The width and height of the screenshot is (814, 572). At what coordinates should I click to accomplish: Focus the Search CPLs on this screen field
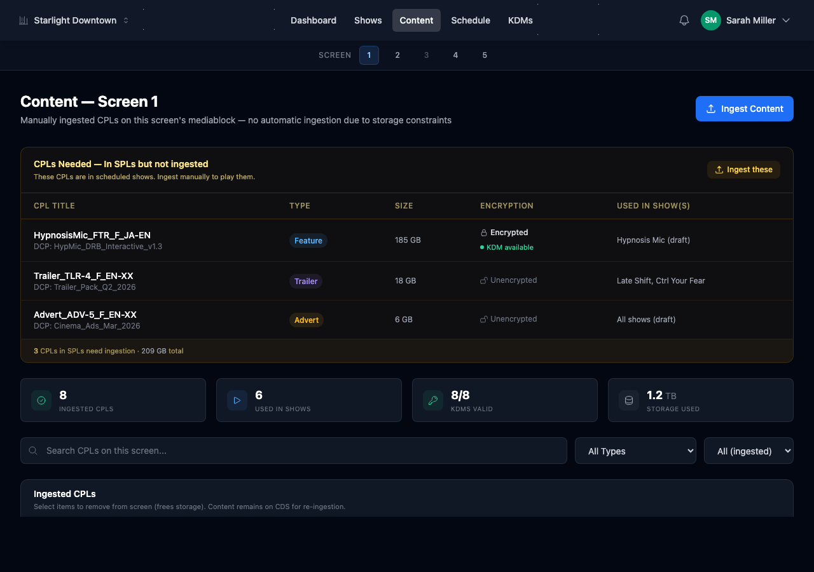[x=294, y=451]
